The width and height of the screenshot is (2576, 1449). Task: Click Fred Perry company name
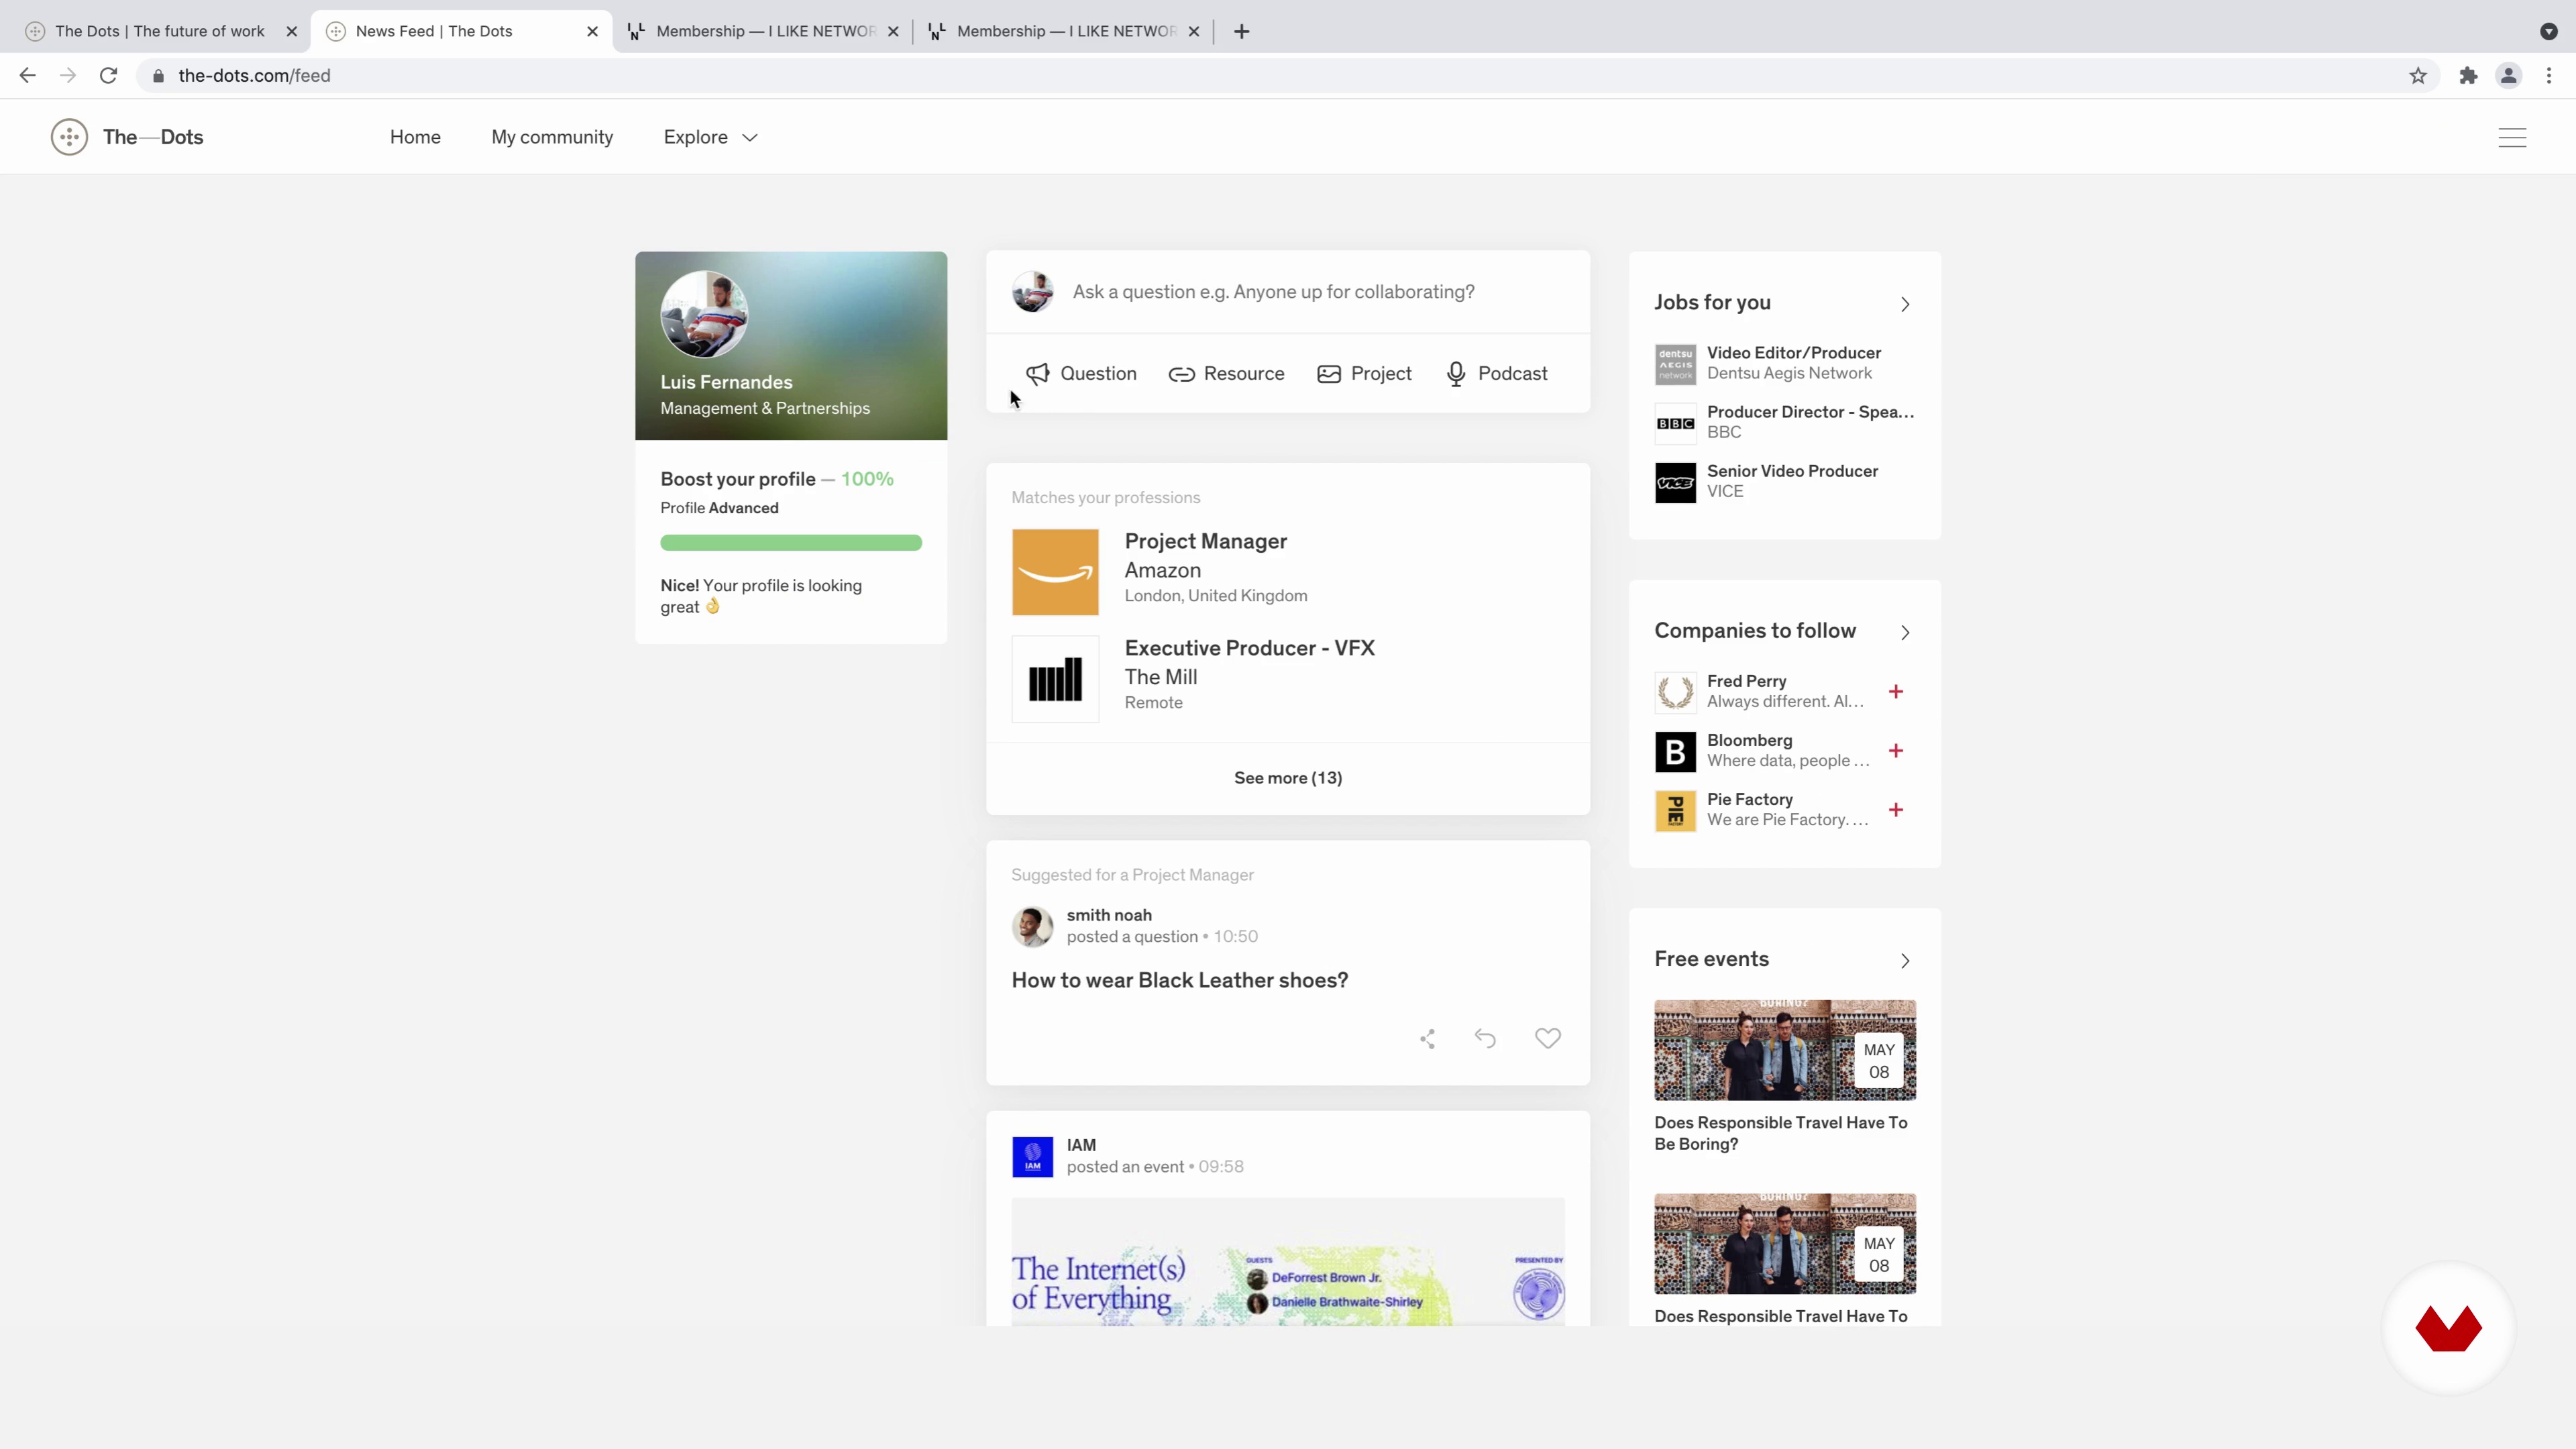pos(1746,681)
